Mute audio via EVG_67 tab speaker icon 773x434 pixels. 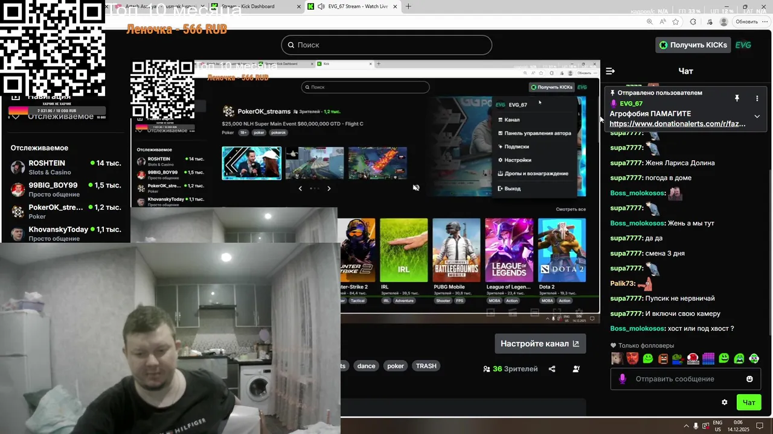coord(321,7)
